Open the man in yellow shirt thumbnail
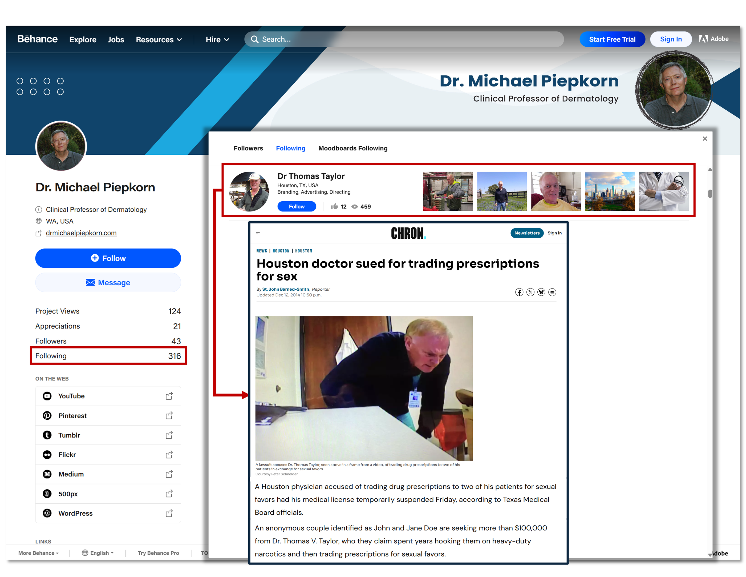This screenshot has width=746, height=577. (556, 191)
